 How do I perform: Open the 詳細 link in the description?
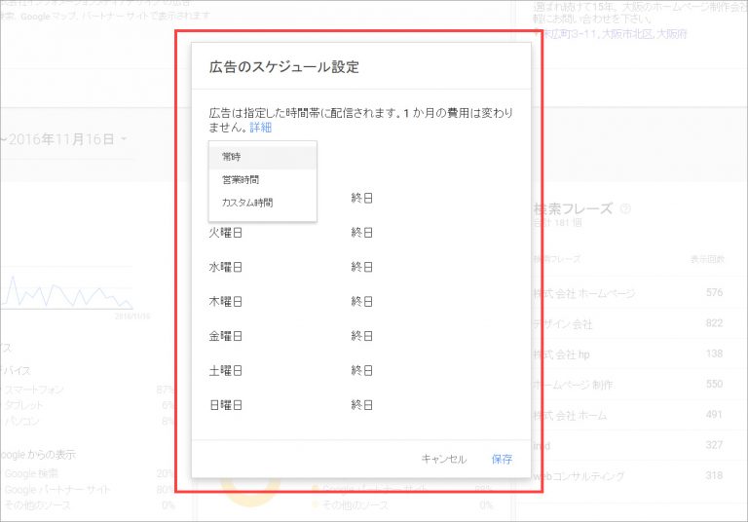tap(261, 128)
